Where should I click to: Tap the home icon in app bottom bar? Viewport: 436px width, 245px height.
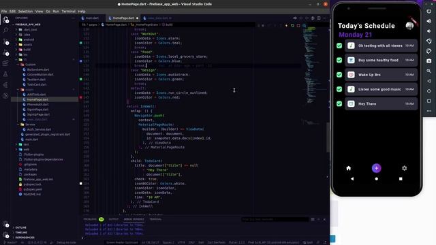[x=349, y=168]
